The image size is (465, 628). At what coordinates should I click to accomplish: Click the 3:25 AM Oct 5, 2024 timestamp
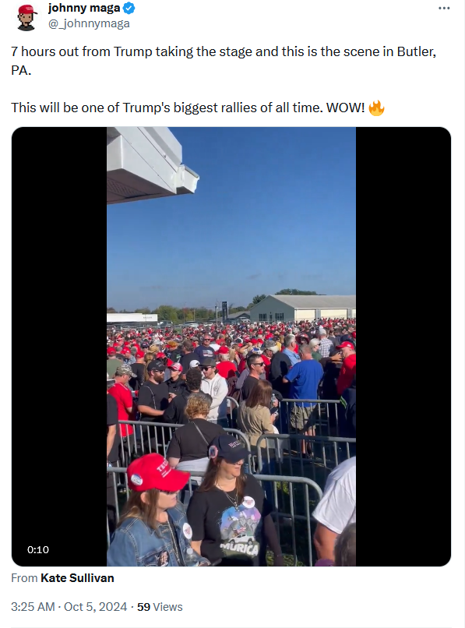[x=69, y=607]
